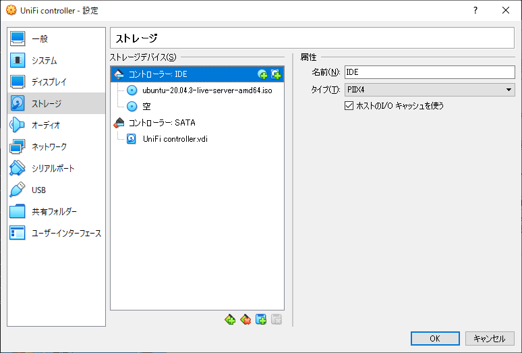Click the 一般 sidebar icon

click(18, 38)
